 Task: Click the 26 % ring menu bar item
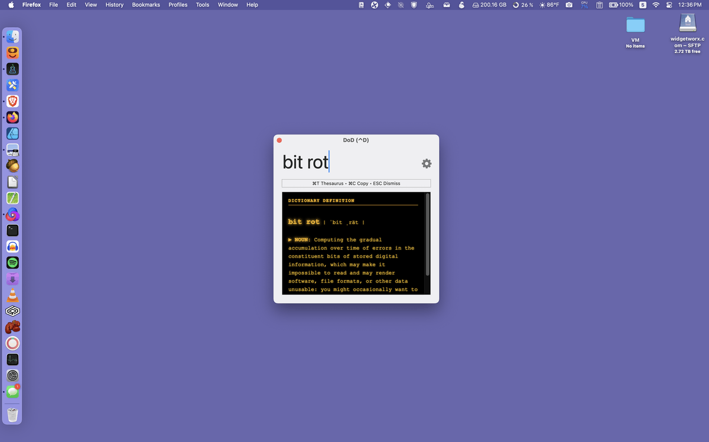pyautogui.click(x=523, y=5)
